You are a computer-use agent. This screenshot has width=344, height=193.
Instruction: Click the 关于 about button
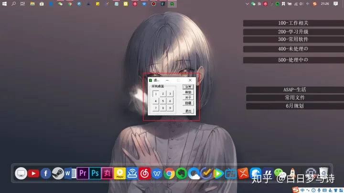tap(188, 98)
